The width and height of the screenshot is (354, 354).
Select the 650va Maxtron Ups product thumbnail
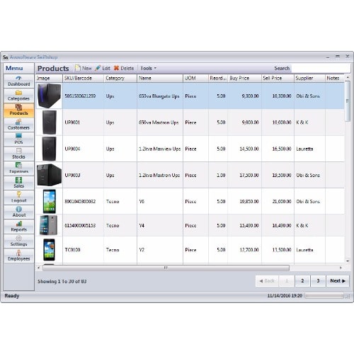[x=49, y=122]
